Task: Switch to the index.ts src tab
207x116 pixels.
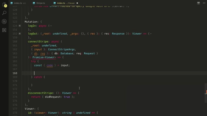Action: click(x=18, y=3)
